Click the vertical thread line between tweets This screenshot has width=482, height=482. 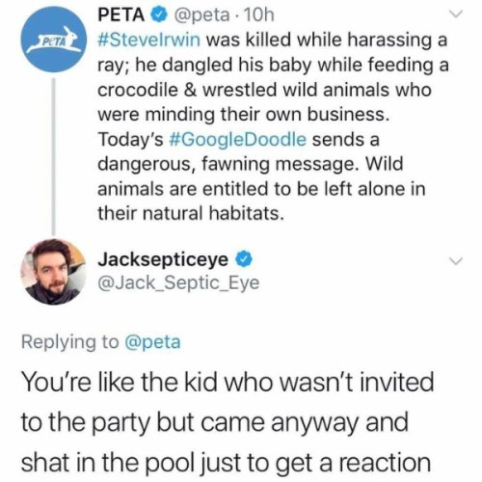(x=54, y=156)
